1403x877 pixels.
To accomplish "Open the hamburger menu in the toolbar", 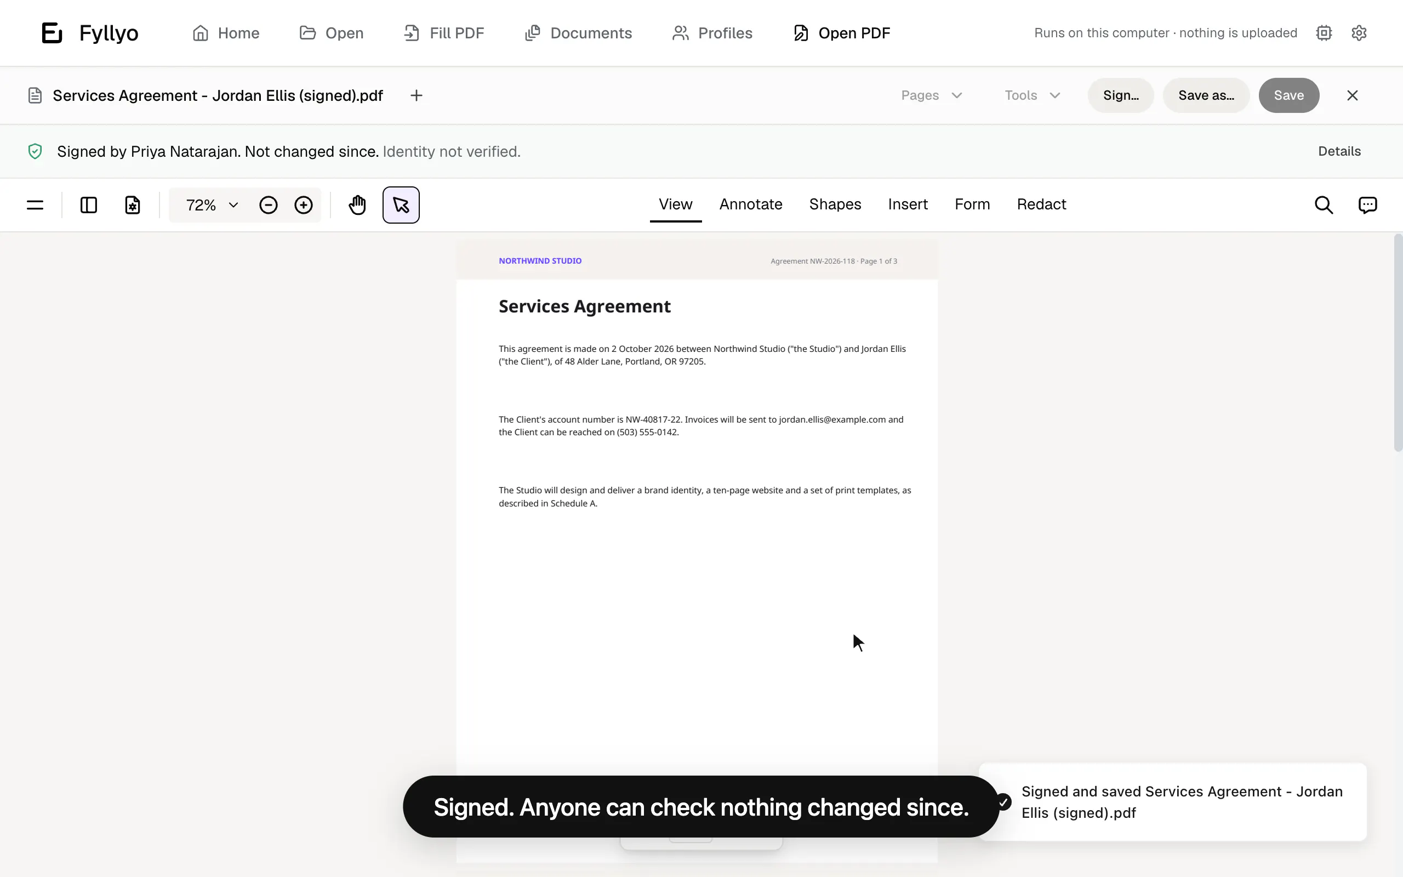I will [x=35, y=205].
